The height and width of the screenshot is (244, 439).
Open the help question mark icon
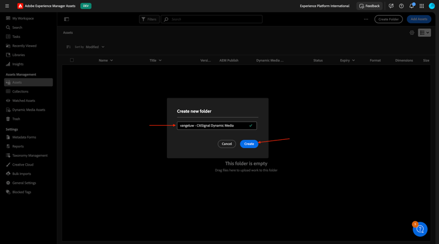click(x=401, y=6)
